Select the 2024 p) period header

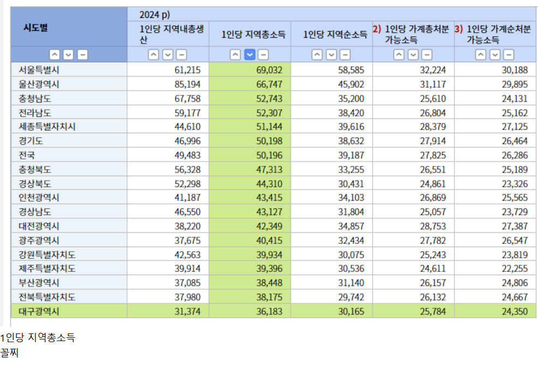[155, 15]
